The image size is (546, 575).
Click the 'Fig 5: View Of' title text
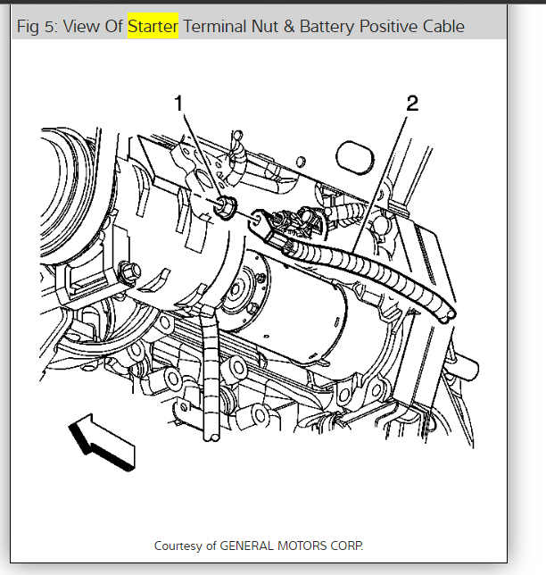click(x=70, y=27)
